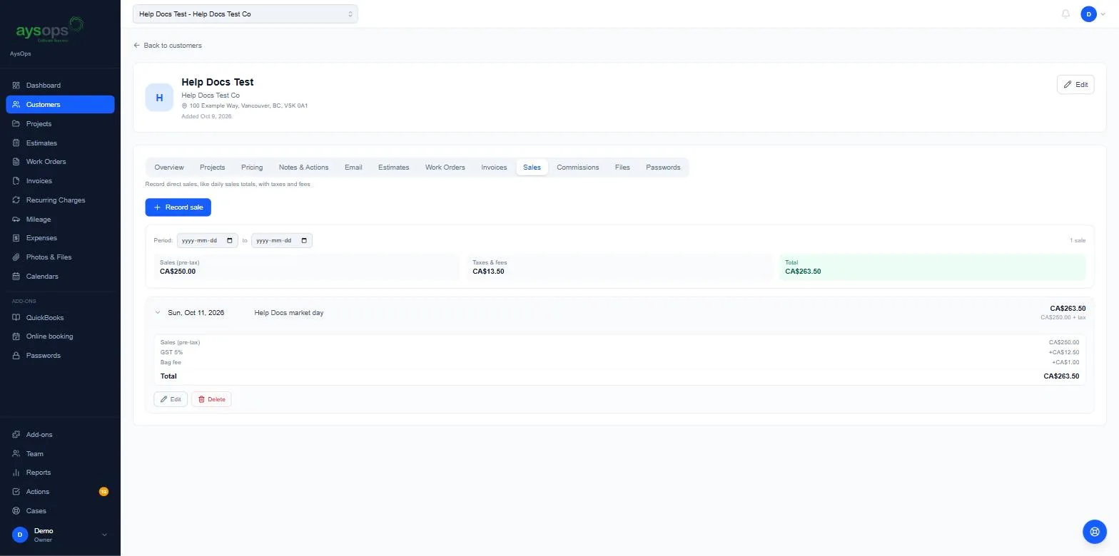
Task: Open Estimates via its sidebar icon
Action: point(16,143)
